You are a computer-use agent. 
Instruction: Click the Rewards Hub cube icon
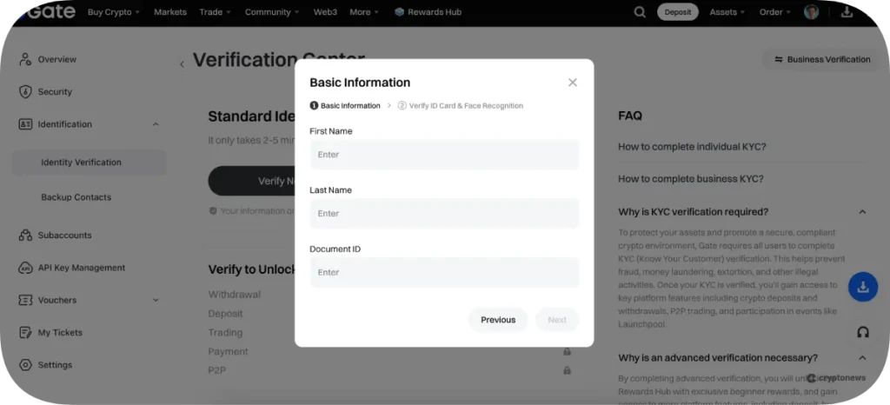click(399, 12)
